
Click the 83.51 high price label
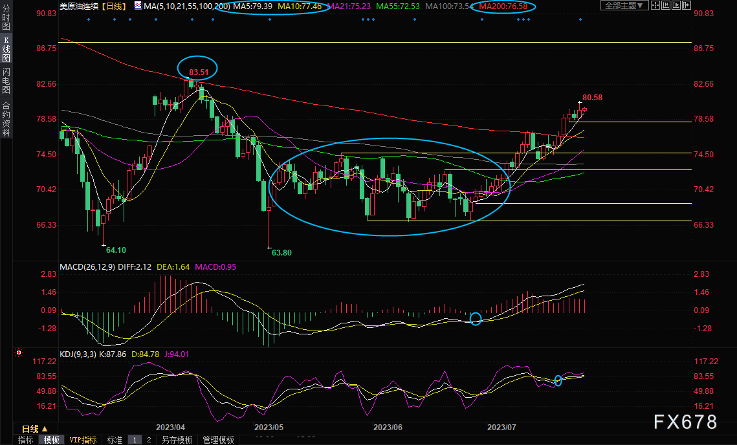coord(199,72)
